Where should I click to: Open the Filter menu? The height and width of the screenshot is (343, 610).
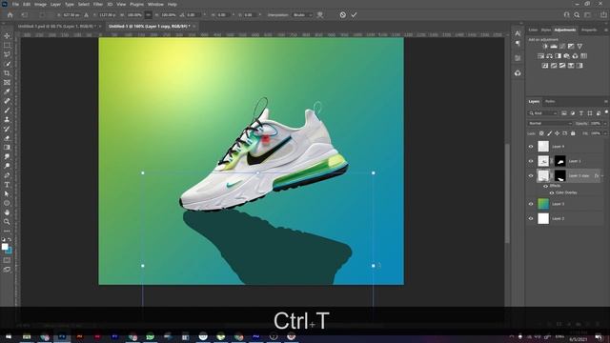coord(97,4)
